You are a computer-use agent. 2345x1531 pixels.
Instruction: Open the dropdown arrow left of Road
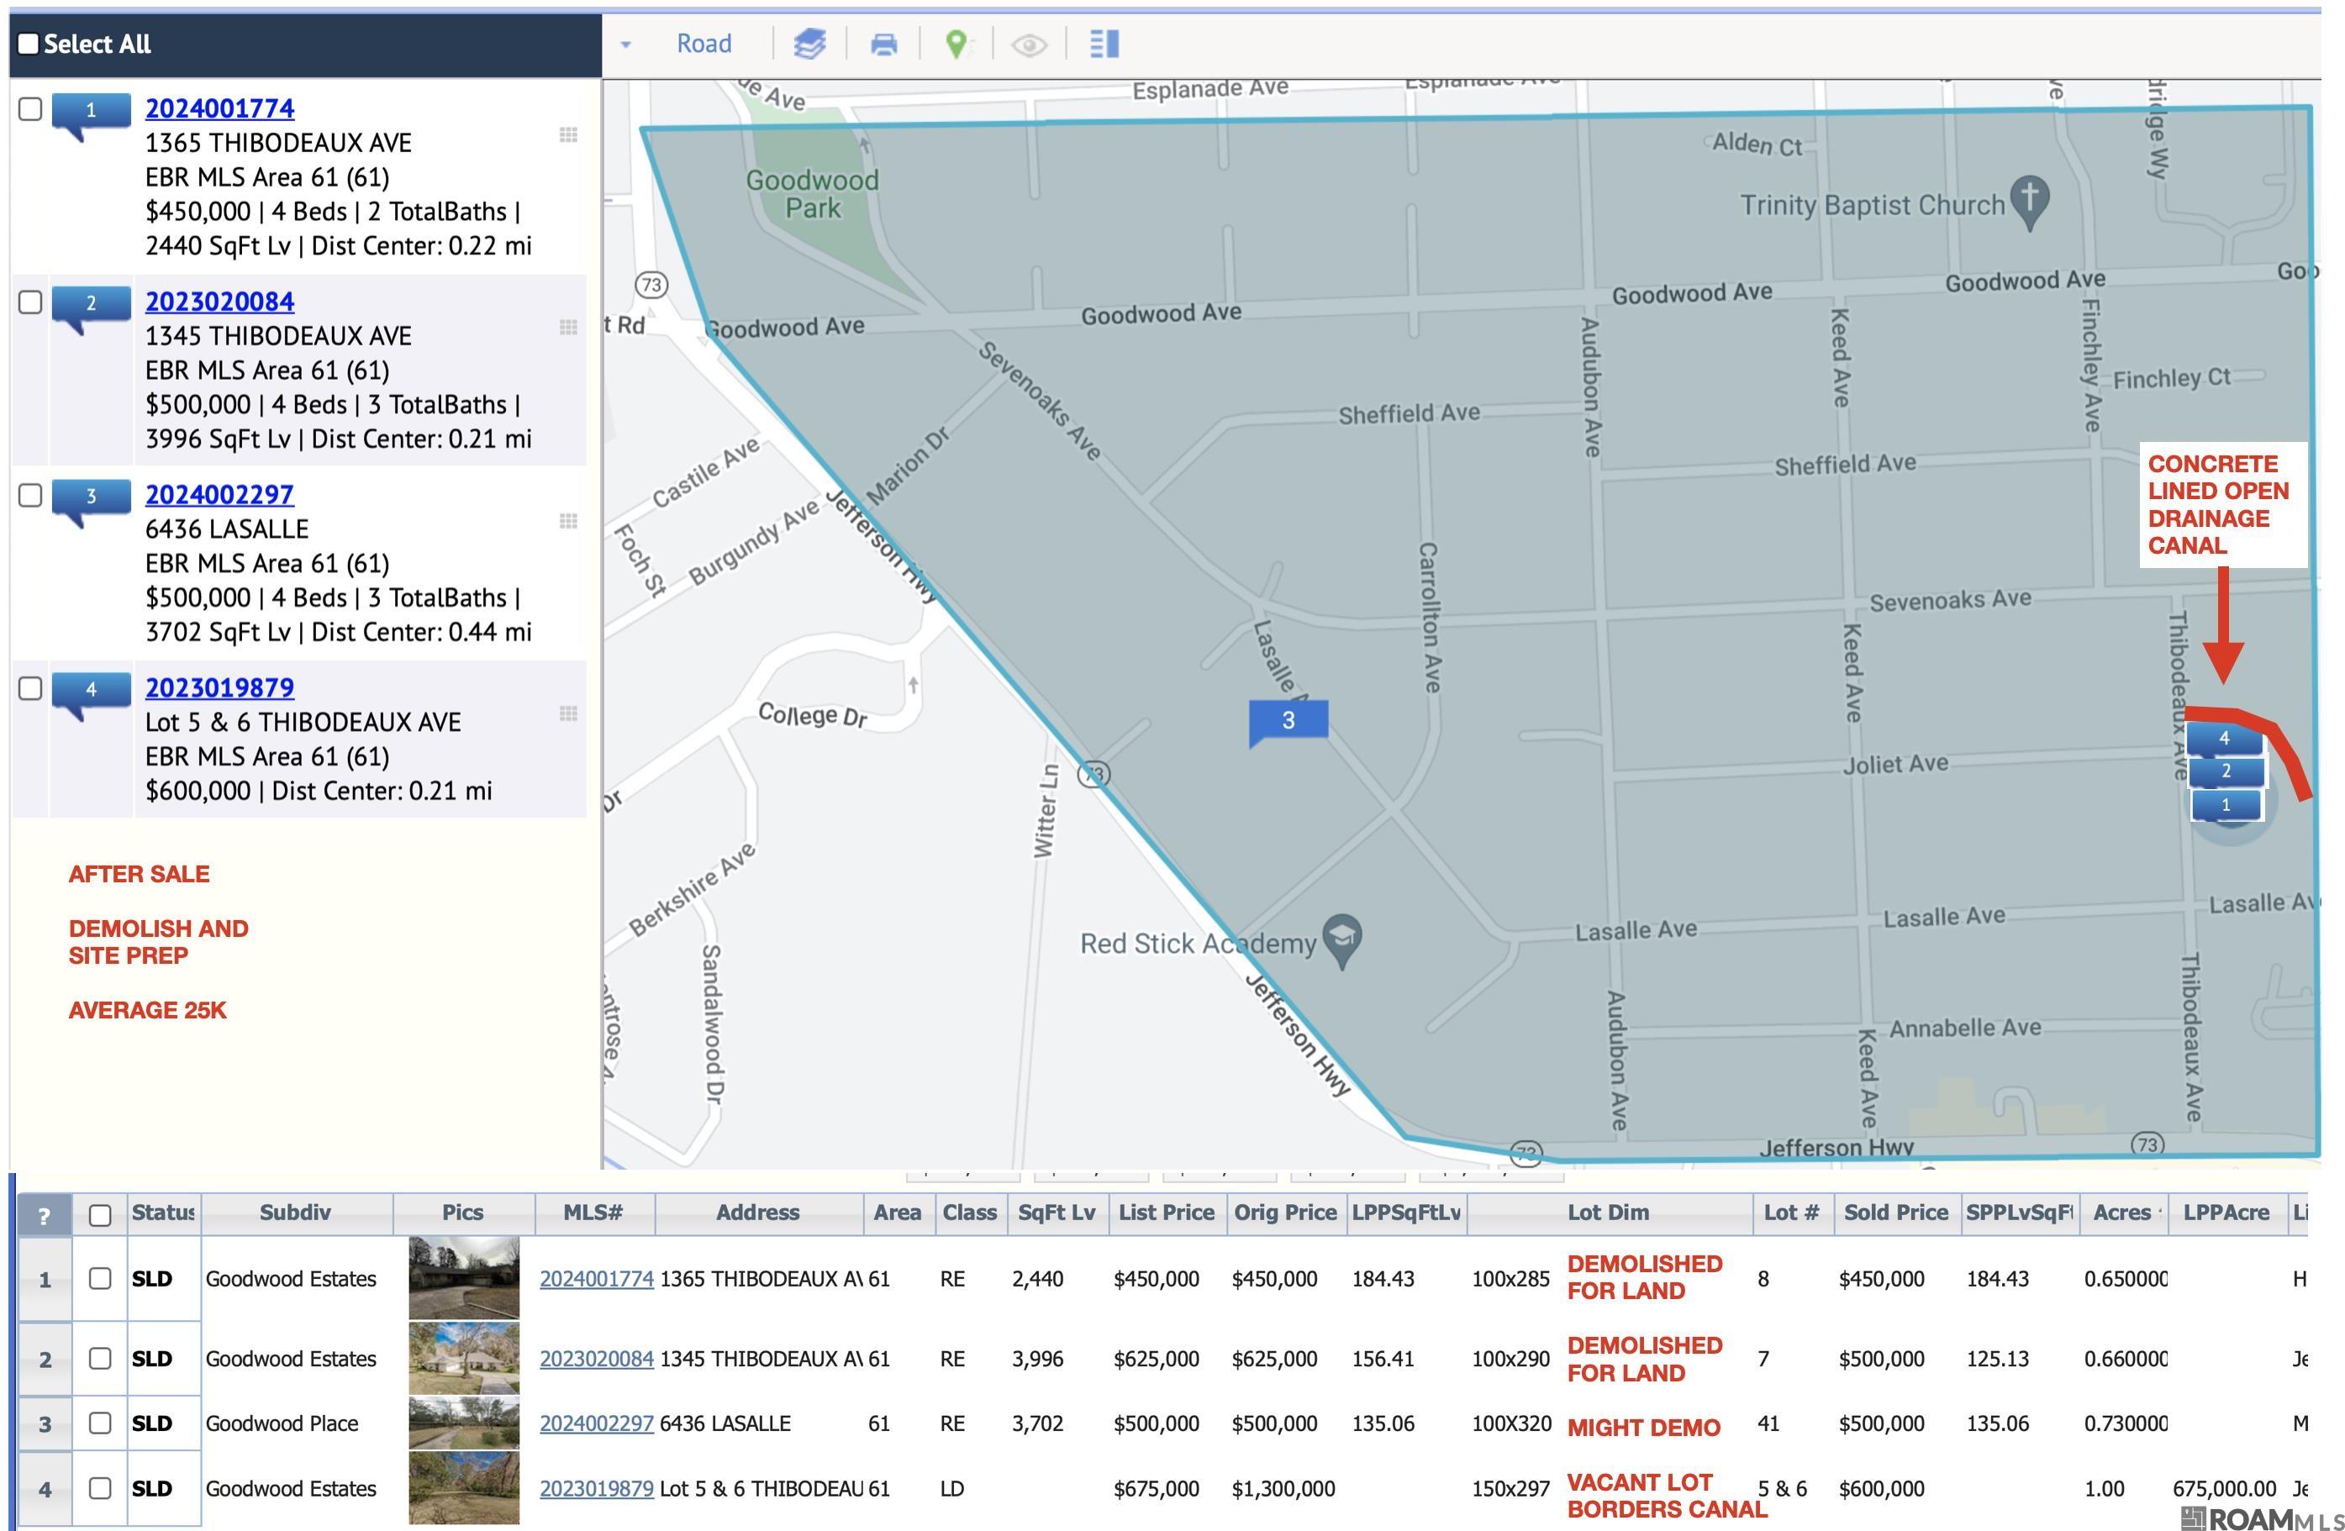(625, 45)
